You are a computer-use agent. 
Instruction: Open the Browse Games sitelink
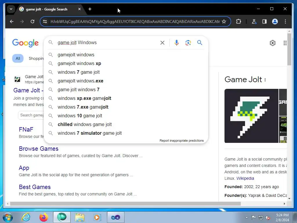[39, 149]
